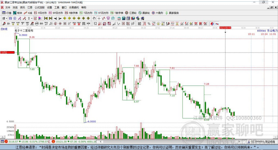Open the 浏览 menu
278x150 pixels.
click(15, 7)
